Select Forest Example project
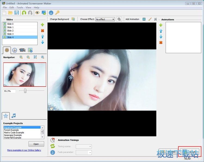The height and width of the screenshot is (162, 204). (x=22, y=130)
